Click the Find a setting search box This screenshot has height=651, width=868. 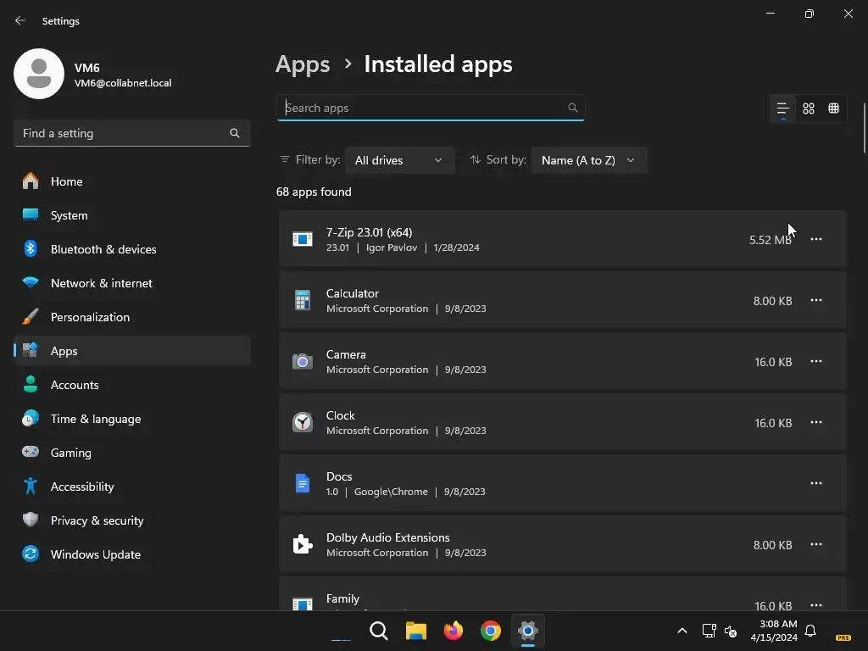(x=123, y=133)
